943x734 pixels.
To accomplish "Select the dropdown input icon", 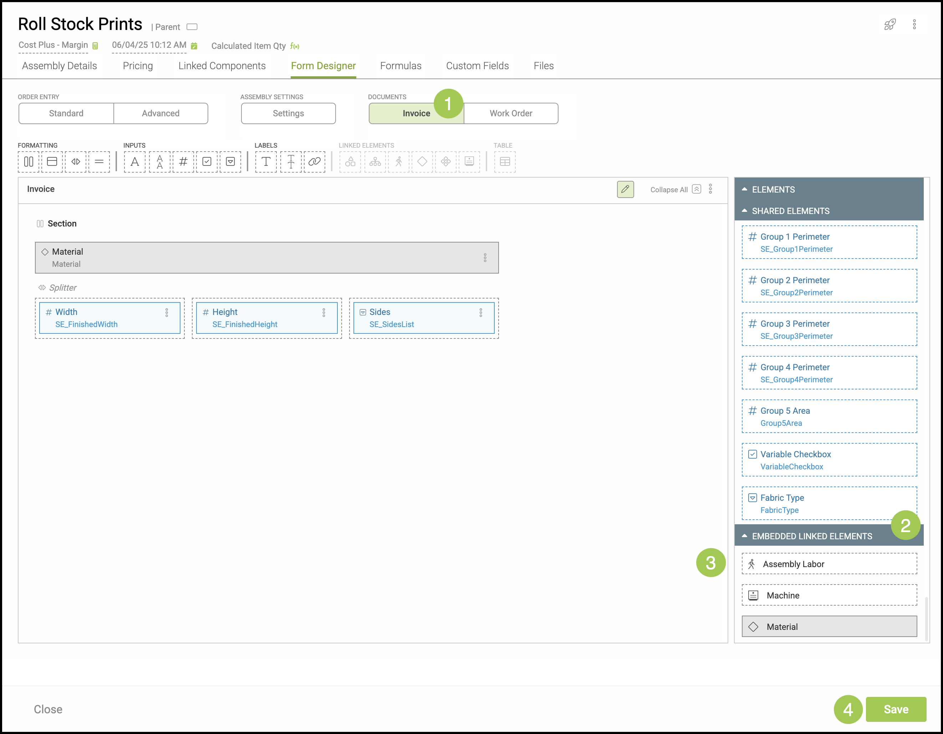I will pos(230,162).
